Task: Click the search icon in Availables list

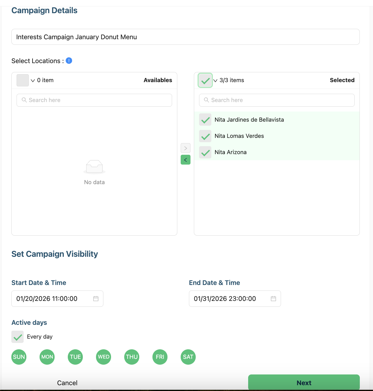Action: click(x=24, y=100)
